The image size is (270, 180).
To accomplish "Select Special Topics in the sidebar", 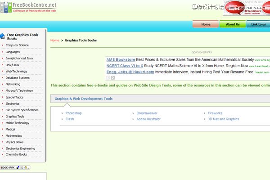I will (14, 97).
